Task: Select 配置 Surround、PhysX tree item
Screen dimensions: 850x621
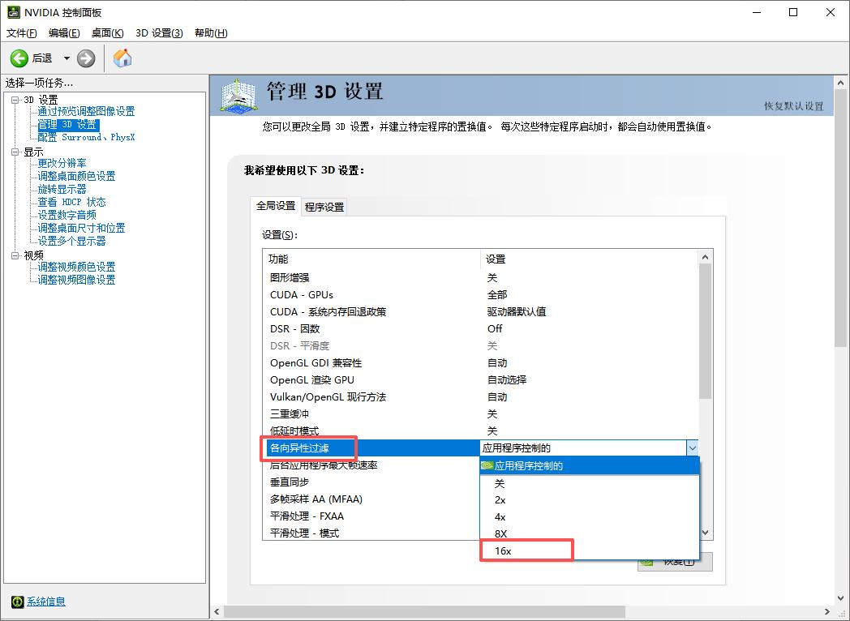Action: (x=86, y=138)
